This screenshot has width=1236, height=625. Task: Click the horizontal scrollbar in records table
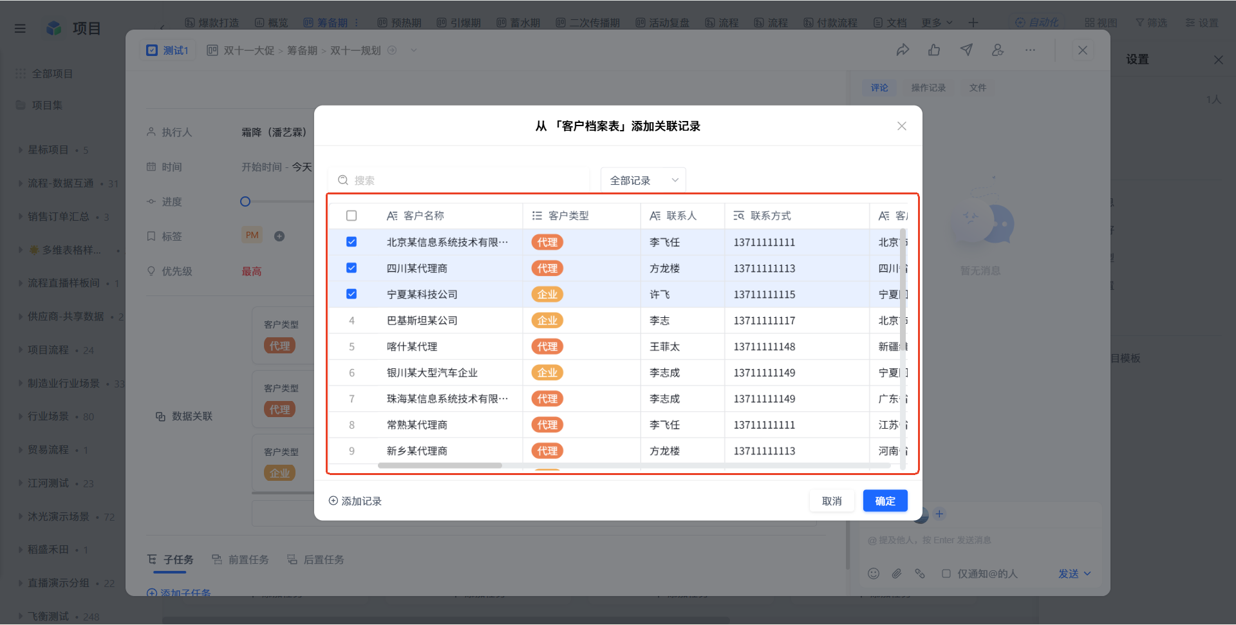tap(440, 465)
